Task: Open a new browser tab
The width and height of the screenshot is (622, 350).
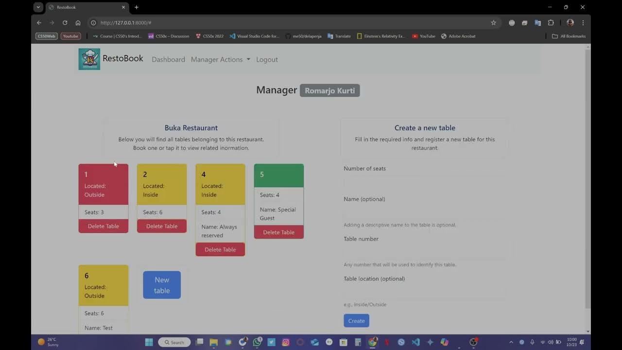Action: 137,7
